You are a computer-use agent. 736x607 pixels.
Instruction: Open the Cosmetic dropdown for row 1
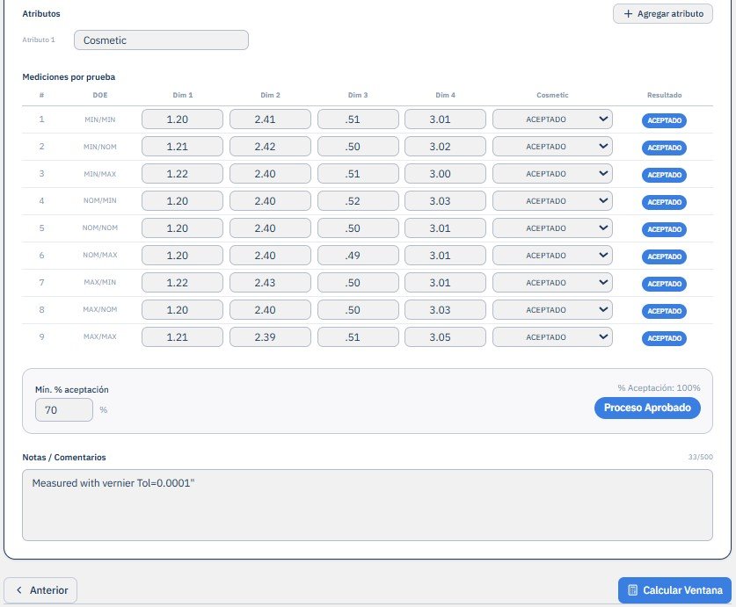tap(552, 119)
